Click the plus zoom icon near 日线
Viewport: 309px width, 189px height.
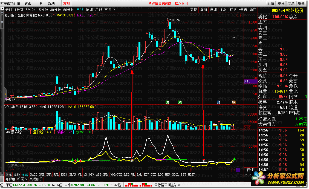(x=246, y=174)
